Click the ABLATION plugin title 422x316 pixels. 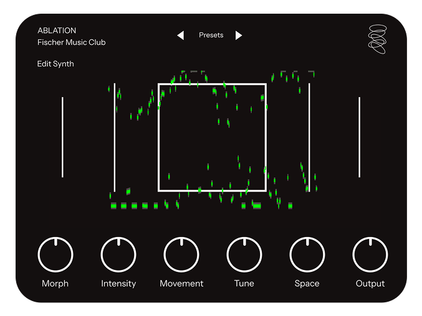pyautogui.click(x=57, y=30)
